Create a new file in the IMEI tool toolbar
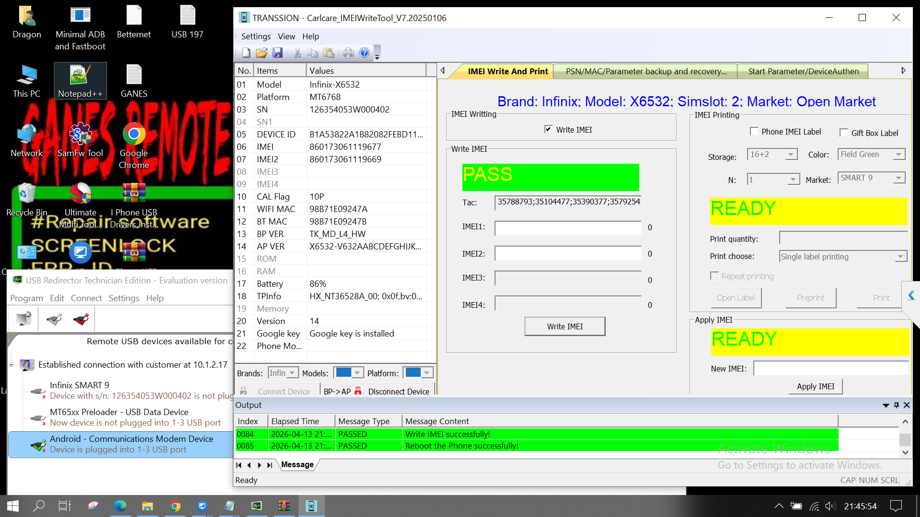Viewport: 920px width, 517px height. tap(246, 53)
